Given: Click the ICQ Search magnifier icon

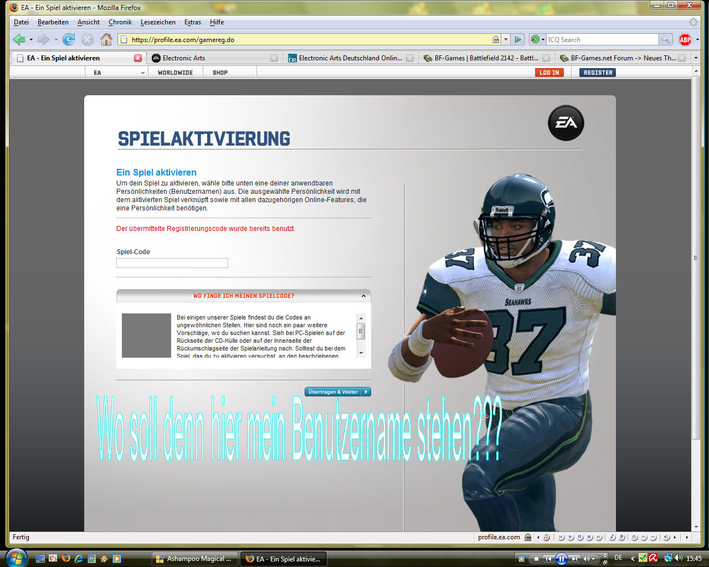Looking at the screenshot, I should point(666,39).
